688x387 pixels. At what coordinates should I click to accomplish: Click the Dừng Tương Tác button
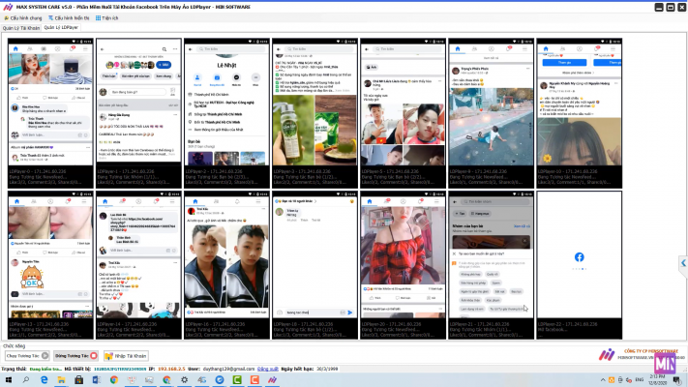point(75,356)
